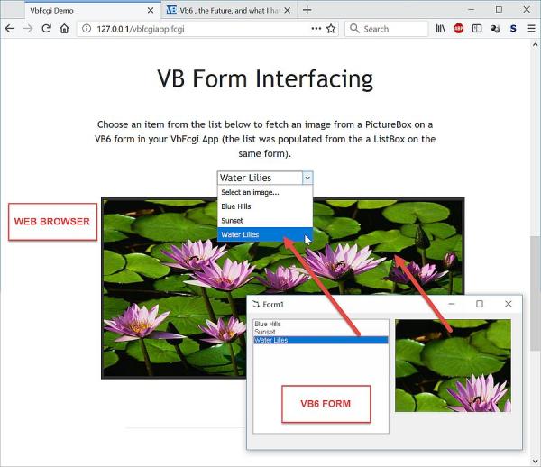Collapse the Water Lilies dropdown arrow
This screenshot has height=467, width=541.
(x=307, y=178)
